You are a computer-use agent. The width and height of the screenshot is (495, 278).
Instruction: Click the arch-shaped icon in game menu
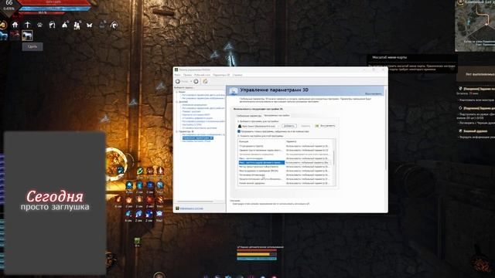pos(52,25)
